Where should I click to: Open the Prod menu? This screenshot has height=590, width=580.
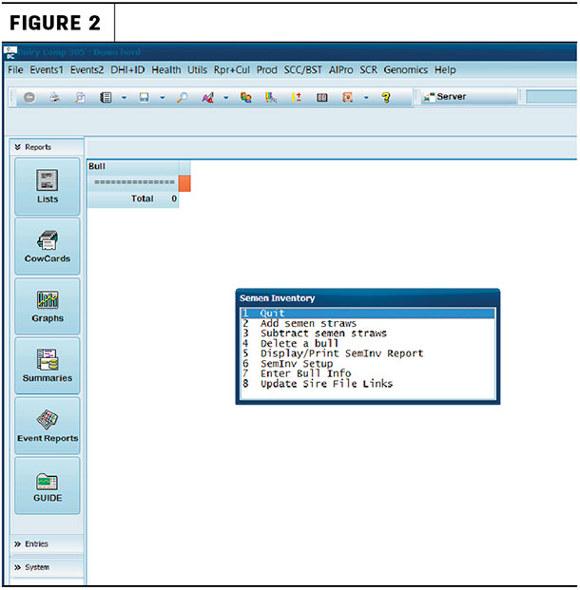point(266,70)
